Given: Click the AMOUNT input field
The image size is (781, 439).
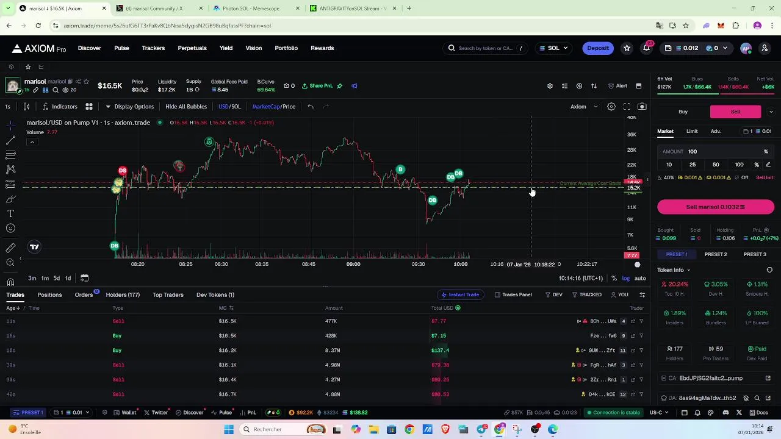Looking at the screenshot, I should 716,151.
